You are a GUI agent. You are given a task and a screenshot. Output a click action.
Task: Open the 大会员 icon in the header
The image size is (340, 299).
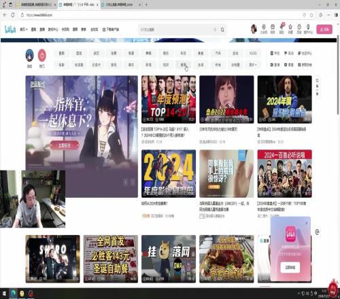pos(264,29)
